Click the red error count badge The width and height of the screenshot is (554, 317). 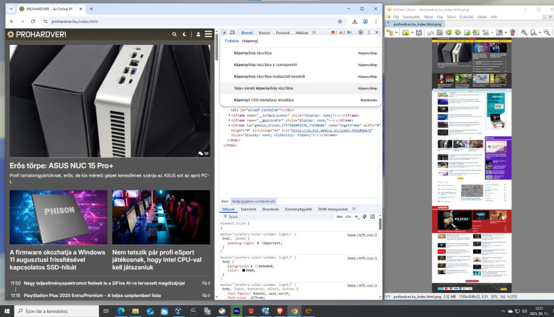pos(334,32)
